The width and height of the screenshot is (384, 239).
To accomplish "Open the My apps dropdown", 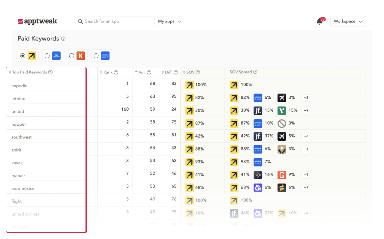I will [170, 22].
